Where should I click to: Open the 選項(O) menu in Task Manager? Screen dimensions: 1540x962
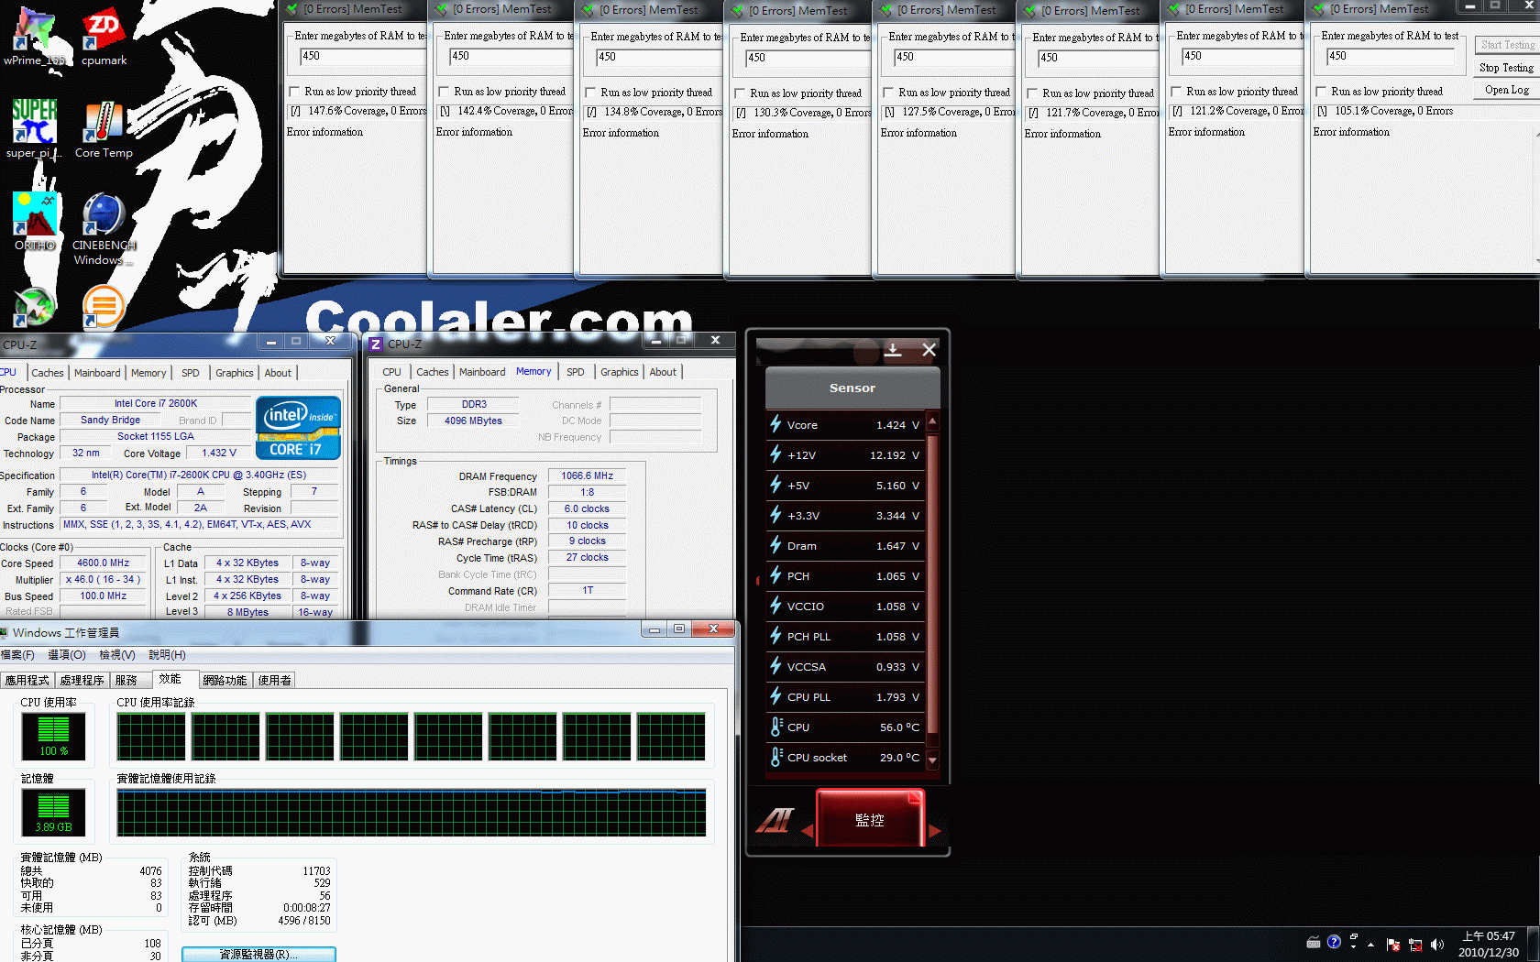click(x=67, y=655)
